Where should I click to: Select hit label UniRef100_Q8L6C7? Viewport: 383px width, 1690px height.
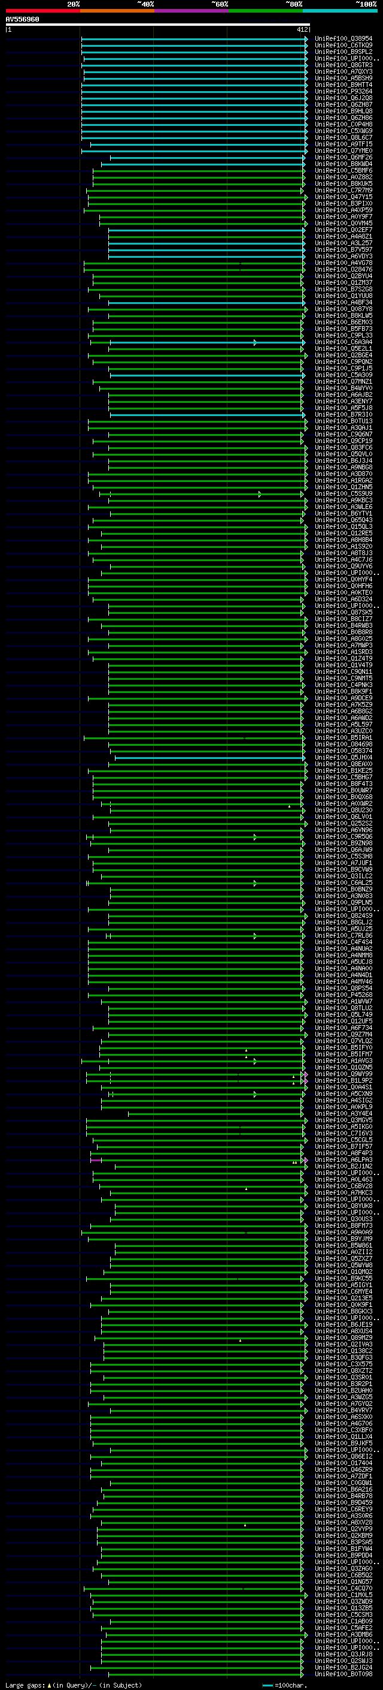pyautogui.click(x=344, y=137)
